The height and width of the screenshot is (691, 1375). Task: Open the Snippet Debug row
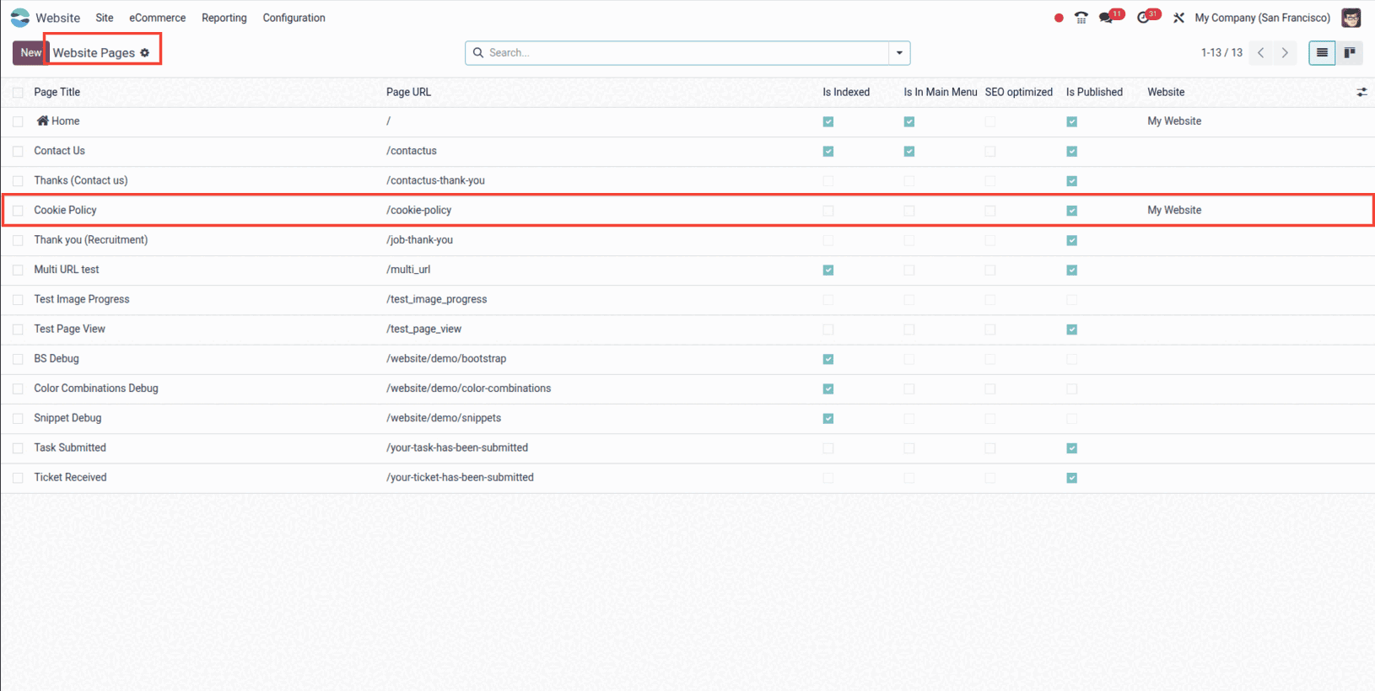tap(687, 418)
